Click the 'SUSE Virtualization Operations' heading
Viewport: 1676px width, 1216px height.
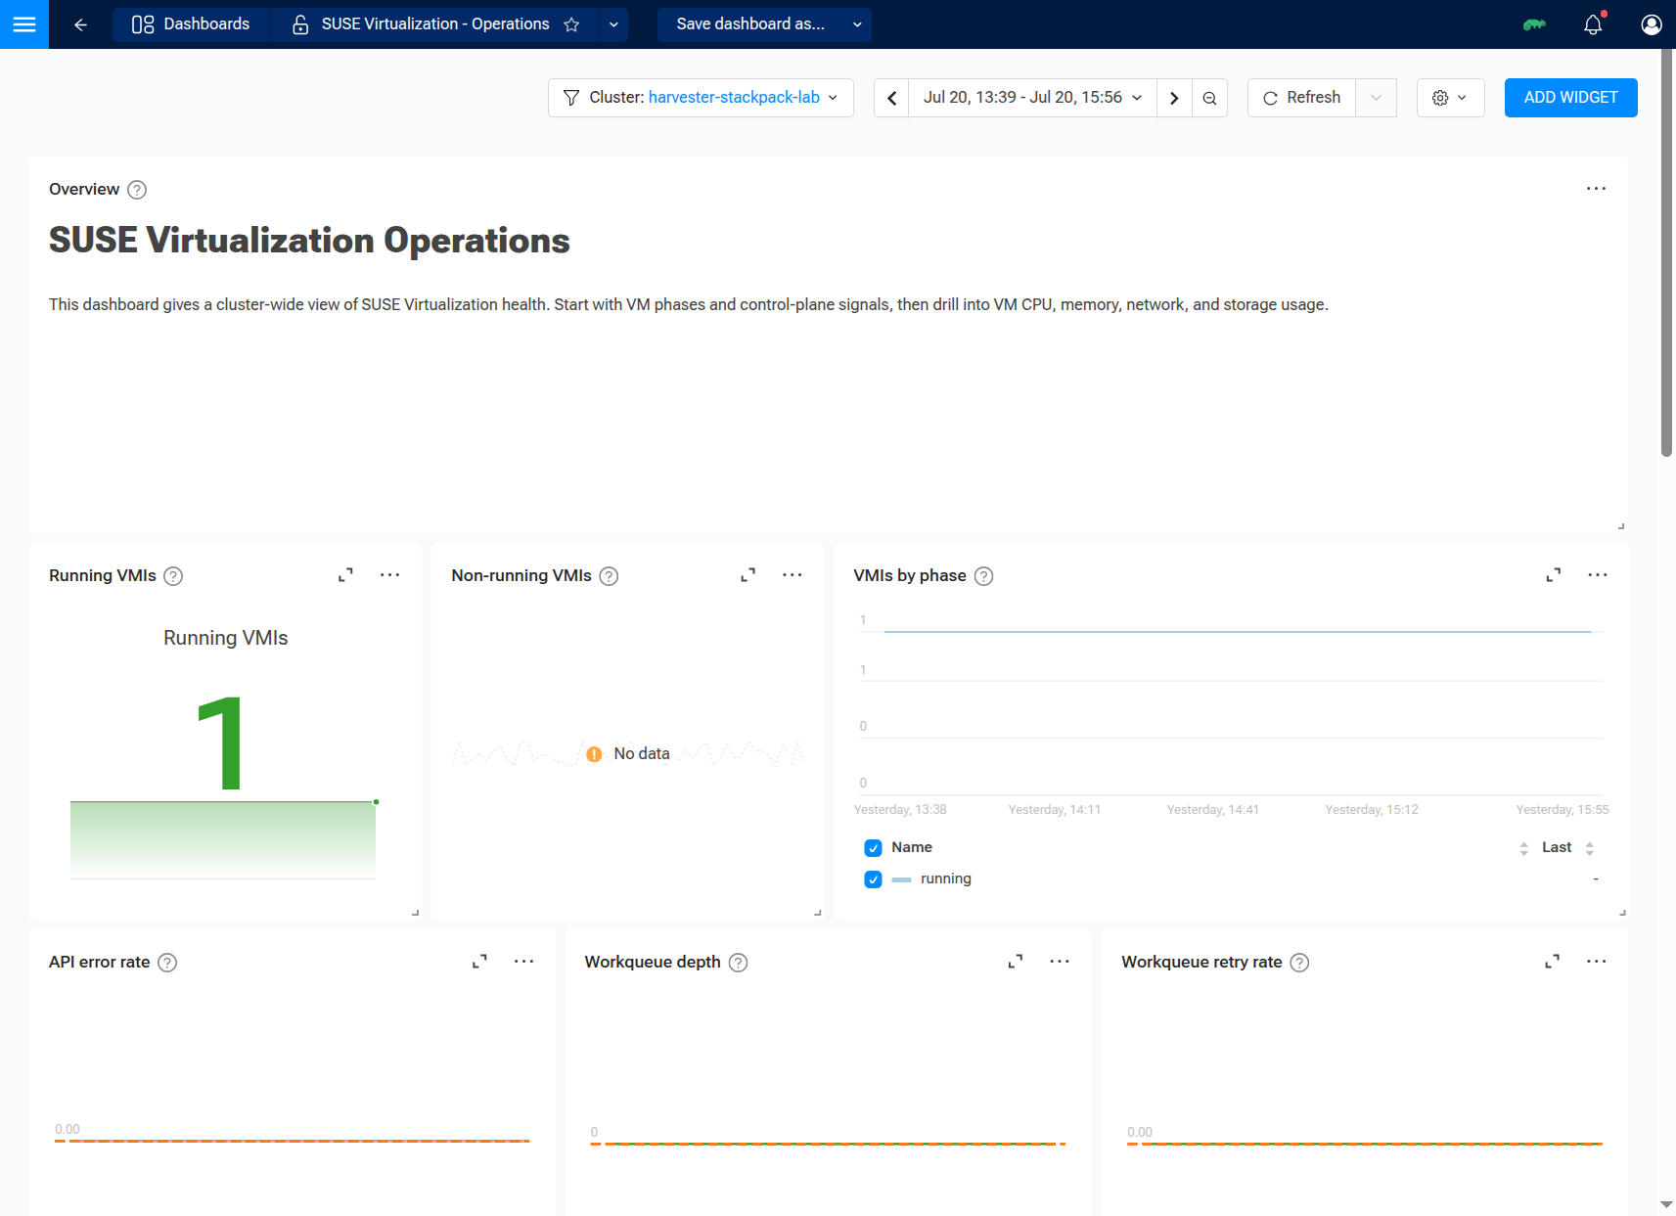[309, 241]
